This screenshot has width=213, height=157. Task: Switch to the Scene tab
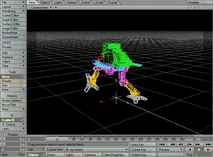point(85,2)
